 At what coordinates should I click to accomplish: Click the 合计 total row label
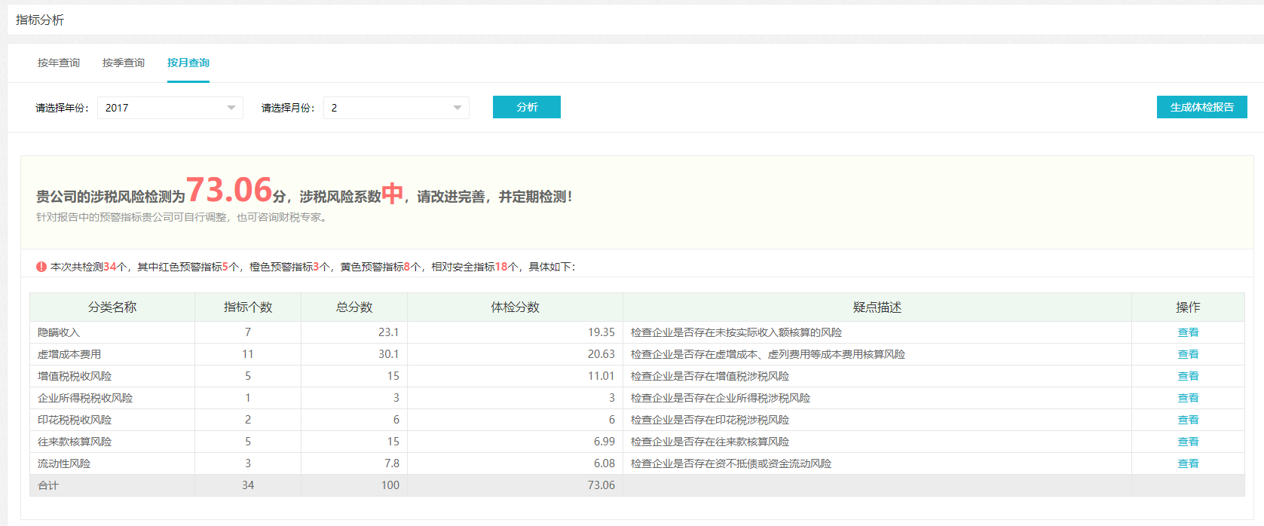pos(48,485)
